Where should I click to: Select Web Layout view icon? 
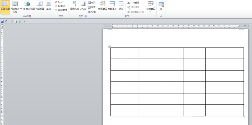[28, 3]
